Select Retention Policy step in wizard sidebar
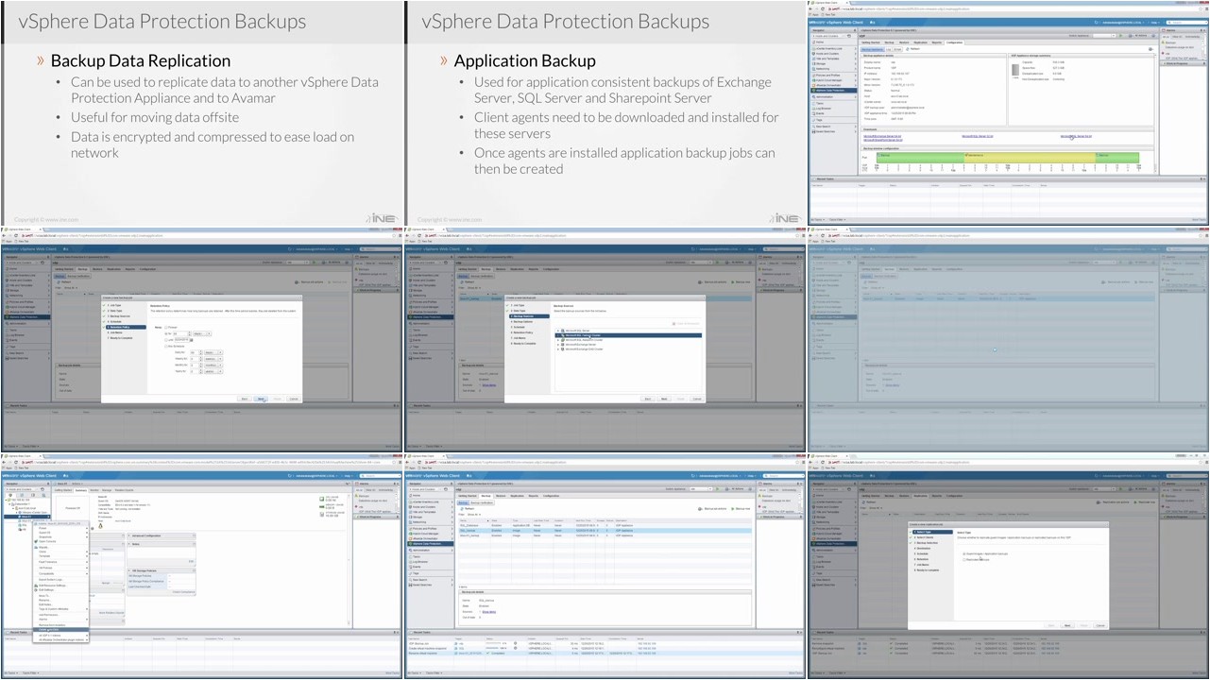1210x680 pixels. pos(126,327)
